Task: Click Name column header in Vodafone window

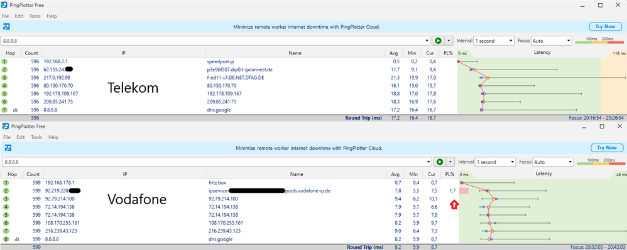Action: tap(297, 174)
